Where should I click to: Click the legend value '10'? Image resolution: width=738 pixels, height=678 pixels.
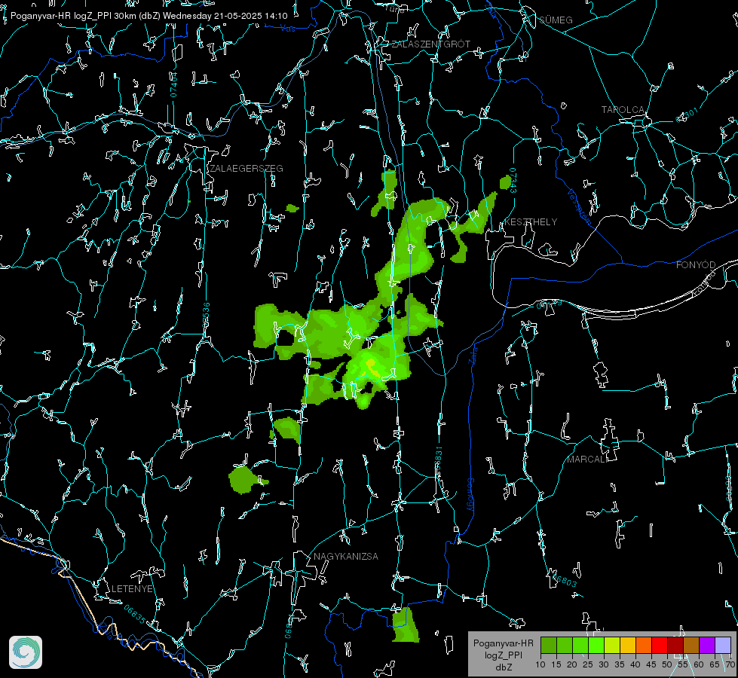[540, 664]
